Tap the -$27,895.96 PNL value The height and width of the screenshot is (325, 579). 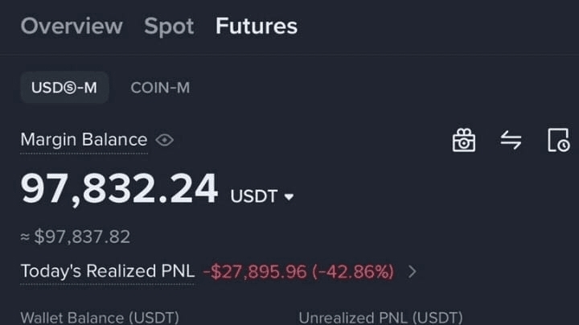tap(255, 272)
